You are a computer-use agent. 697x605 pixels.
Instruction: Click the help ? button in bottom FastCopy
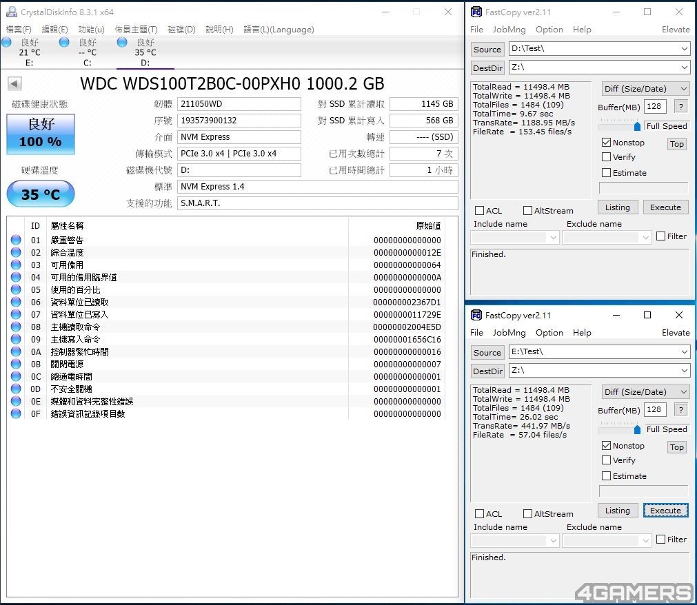point(680,409)
